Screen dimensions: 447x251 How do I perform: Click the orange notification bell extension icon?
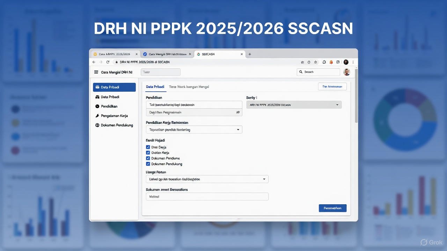pos(331,62)
